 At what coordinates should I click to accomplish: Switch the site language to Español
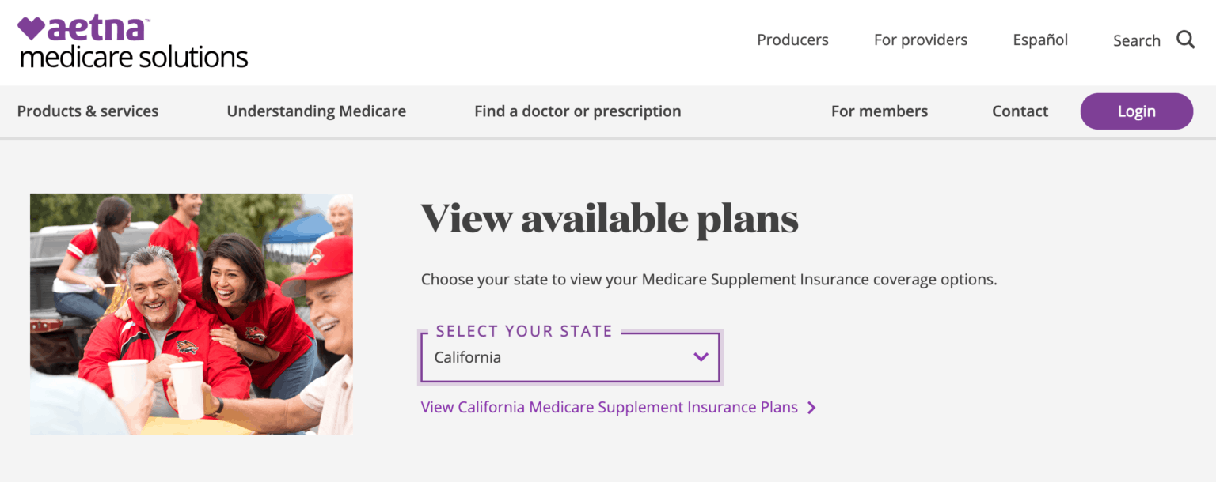[x=1040, y=40]
